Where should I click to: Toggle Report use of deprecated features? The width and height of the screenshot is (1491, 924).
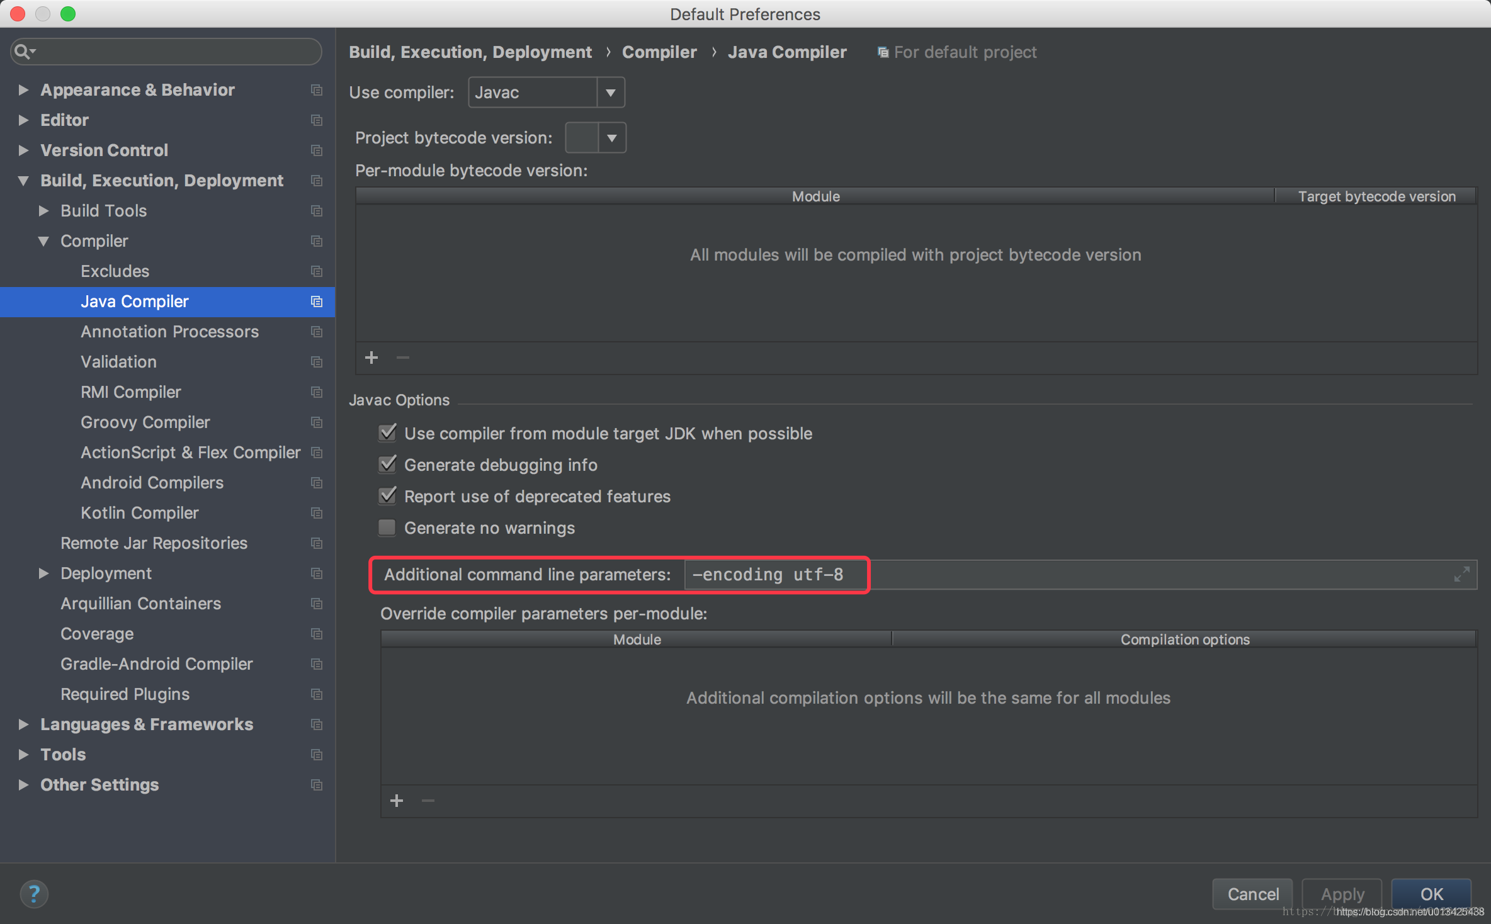(388, 496)
